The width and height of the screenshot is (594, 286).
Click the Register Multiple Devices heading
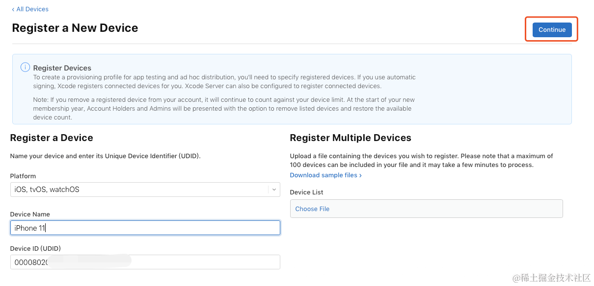point(351,138)
